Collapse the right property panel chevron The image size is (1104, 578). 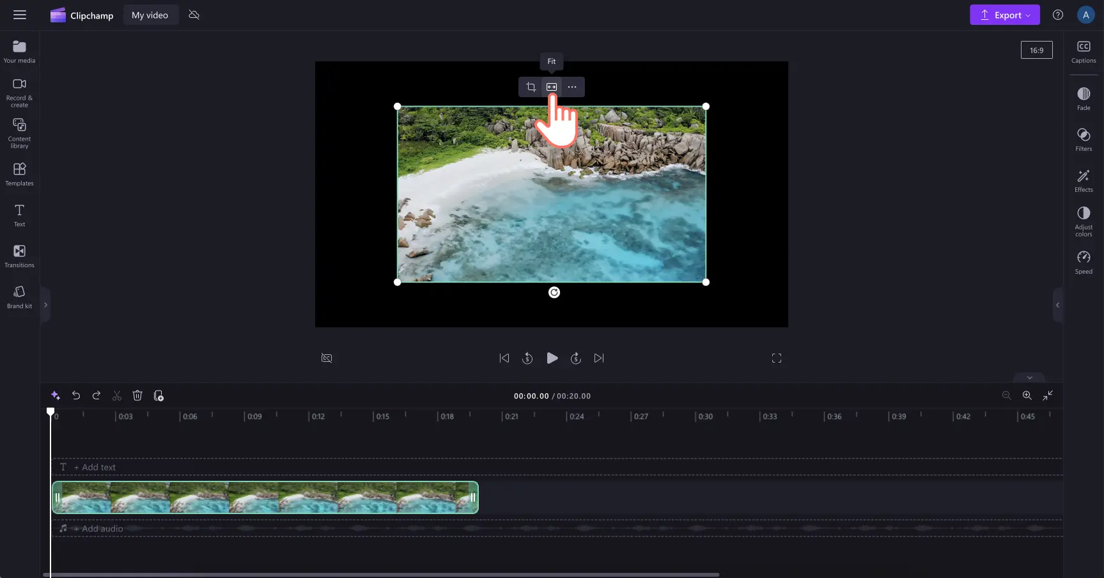1057,305
